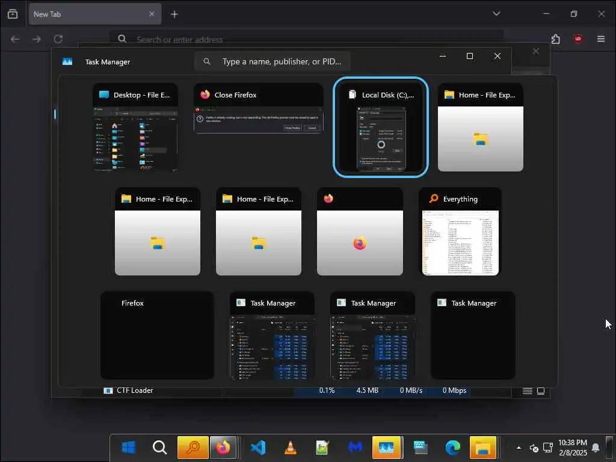The width and height of the screenshot is (616, 462).
Task: Open Firefox hamburger application menu
Action: click(x=601, y=39)
